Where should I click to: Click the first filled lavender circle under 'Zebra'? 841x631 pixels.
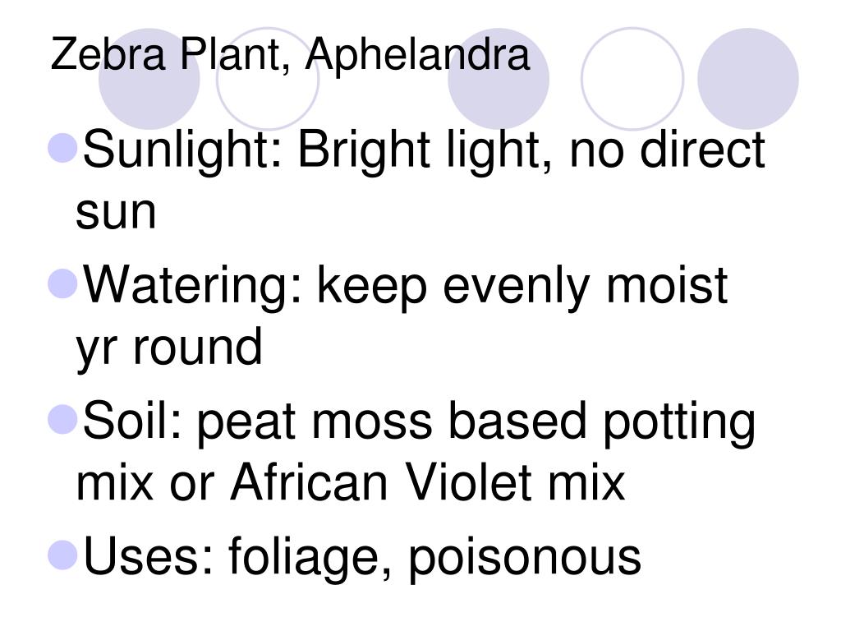(149, 79)
